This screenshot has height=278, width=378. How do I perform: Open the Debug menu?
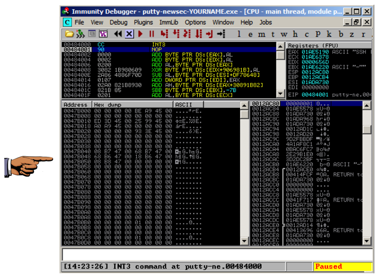coord(118,22)
